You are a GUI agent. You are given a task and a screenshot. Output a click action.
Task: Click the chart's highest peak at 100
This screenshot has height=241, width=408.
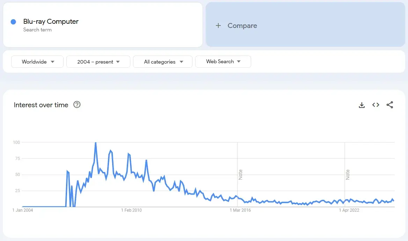(x=95, y=143)
